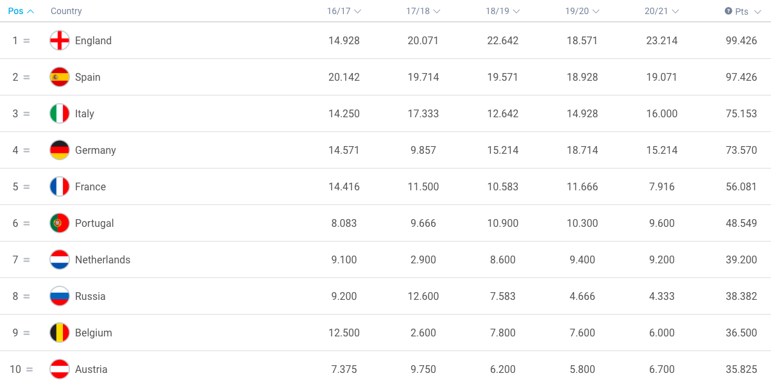Viewport: 771px width, 387px height.
Task: Click the Netherlands flag icon
Action: pyautogui.click(x=60, y=259)
